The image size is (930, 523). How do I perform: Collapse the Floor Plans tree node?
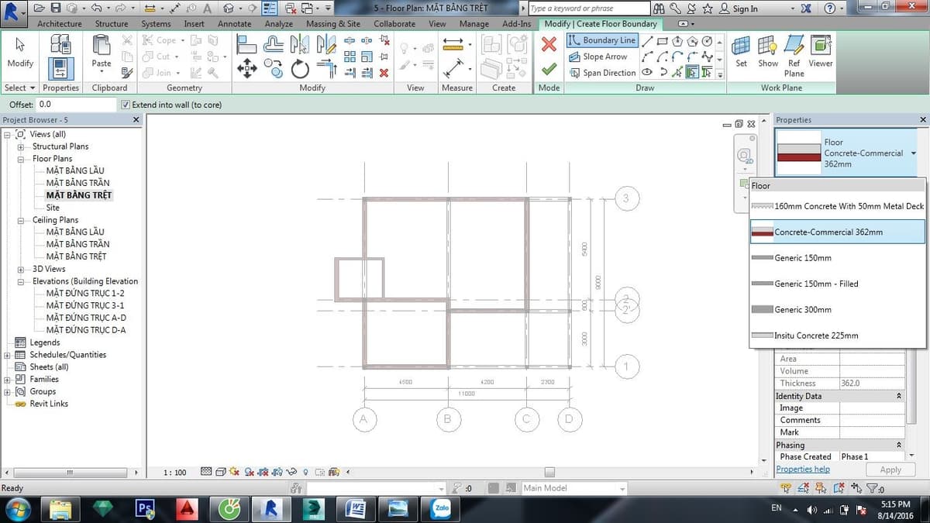coord(21,159)
